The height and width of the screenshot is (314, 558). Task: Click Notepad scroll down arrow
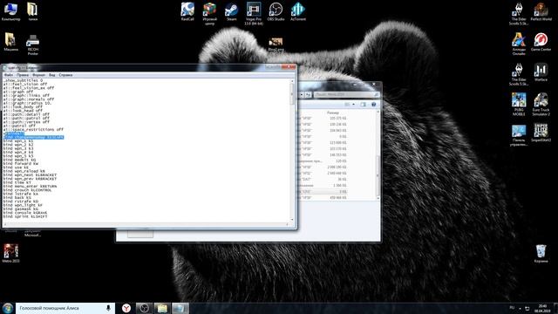point(293,220)
